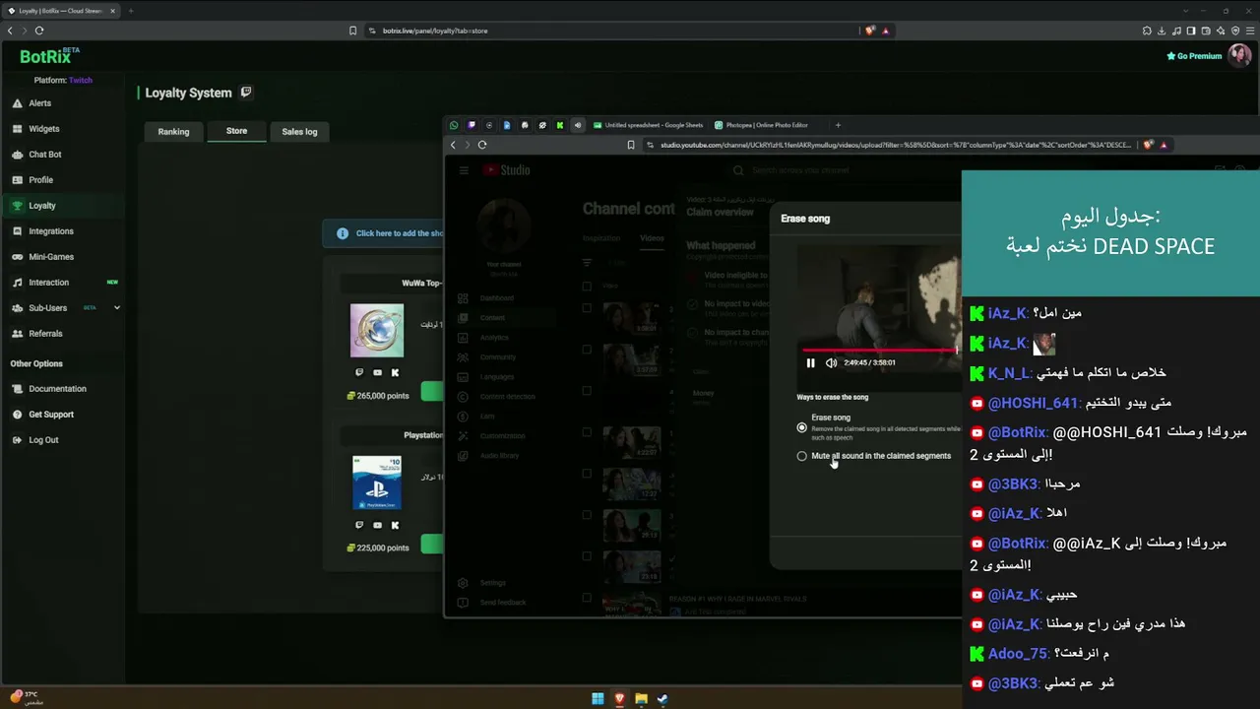
Task: Open the weather widget showing 37°C
Action: click(27, 697)
